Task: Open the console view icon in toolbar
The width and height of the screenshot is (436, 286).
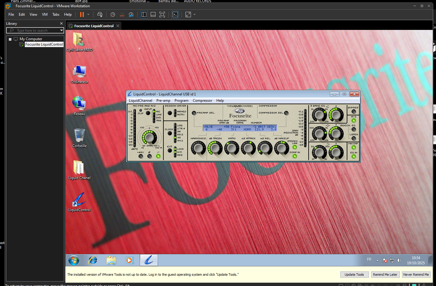Action: pyautogui.click(x=175, y=14)
